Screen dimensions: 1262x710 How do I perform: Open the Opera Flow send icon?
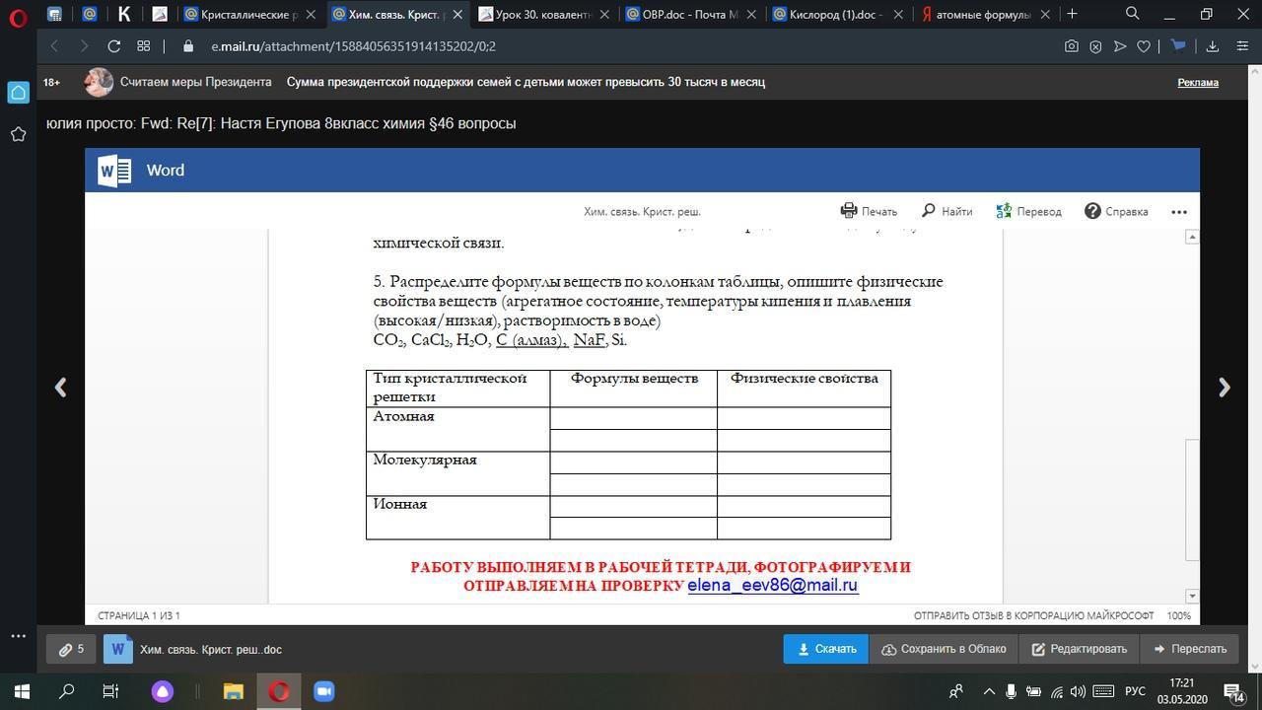pyautogui.click(x=1120, y=46)
